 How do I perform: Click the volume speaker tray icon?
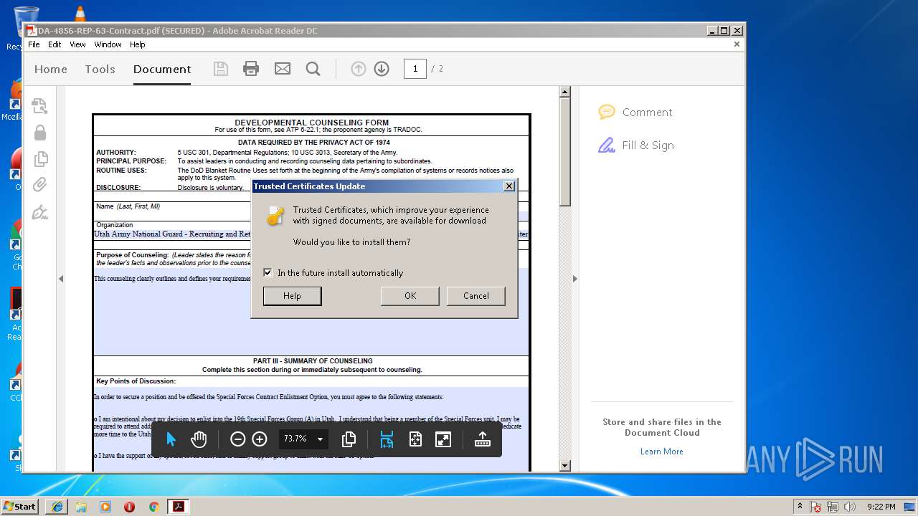pyautogui.click(x=851, y=507)
